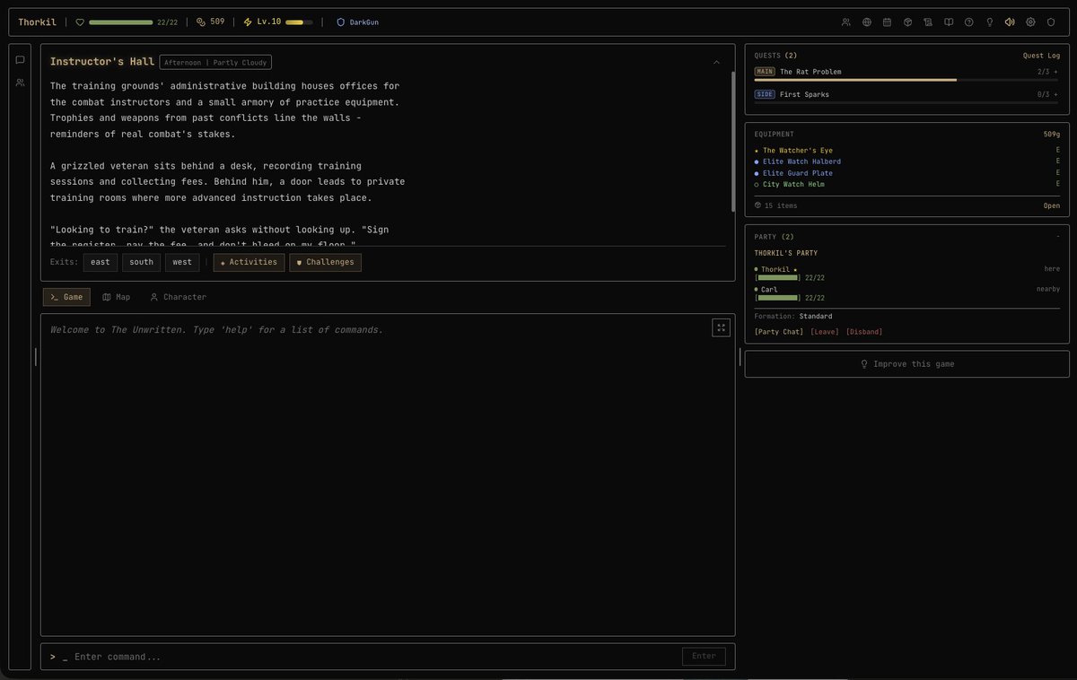
Task: Click the shield icon at far right of top bar
Action: coord(1051,22)
